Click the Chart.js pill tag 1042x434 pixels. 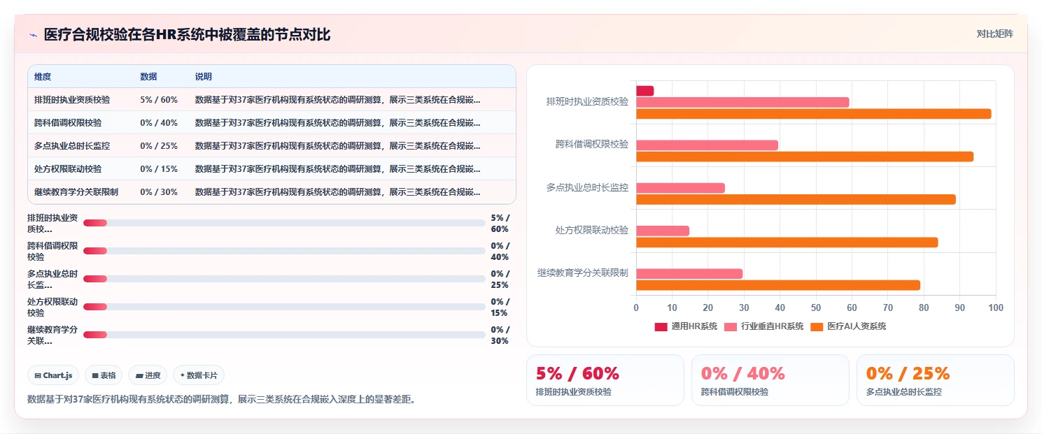click(54, 375)
